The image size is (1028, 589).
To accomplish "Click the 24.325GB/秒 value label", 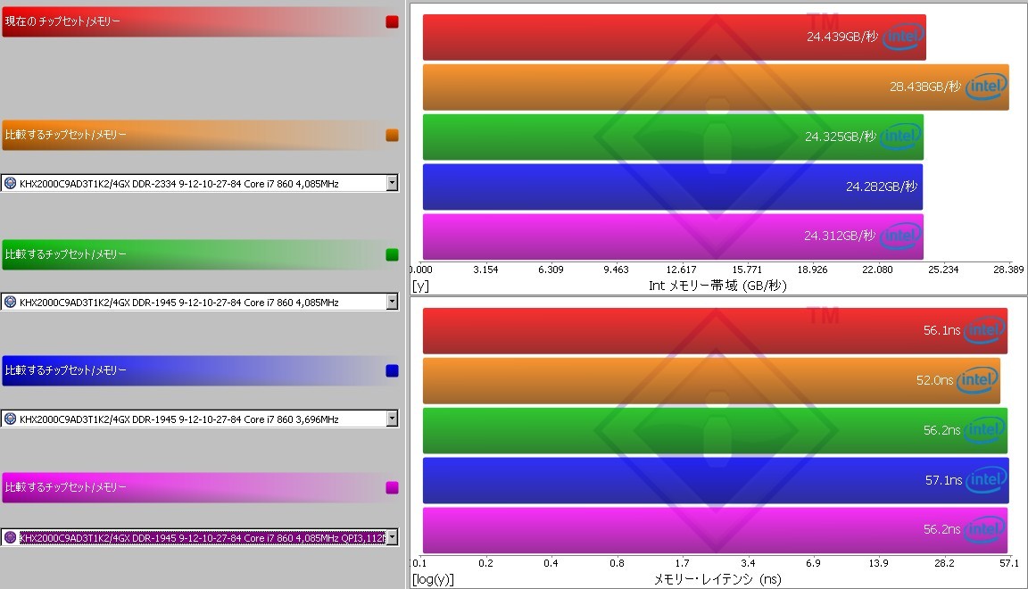I will pyautogui.click(x=841, y=137).
